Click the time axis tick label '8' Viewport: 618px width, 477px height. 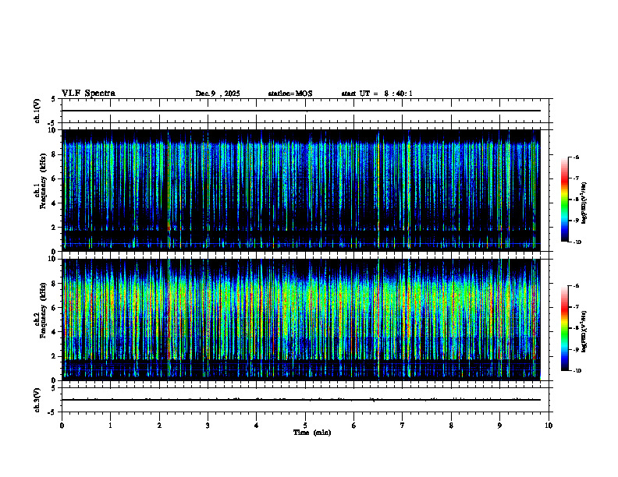(451, 426)
